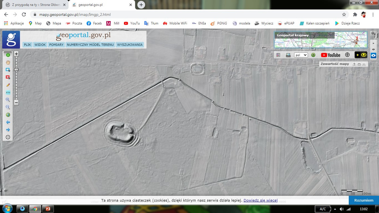
Task: Open the Dzieje Rzecz bookmark
Action: tap(347, 23)
